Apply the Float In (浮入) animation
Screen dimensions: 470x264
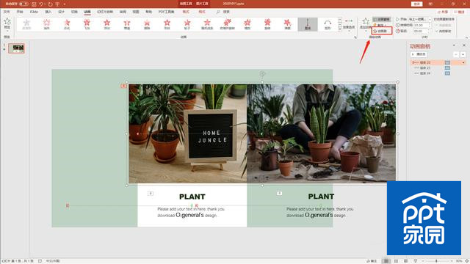click(x=107, y=24)
